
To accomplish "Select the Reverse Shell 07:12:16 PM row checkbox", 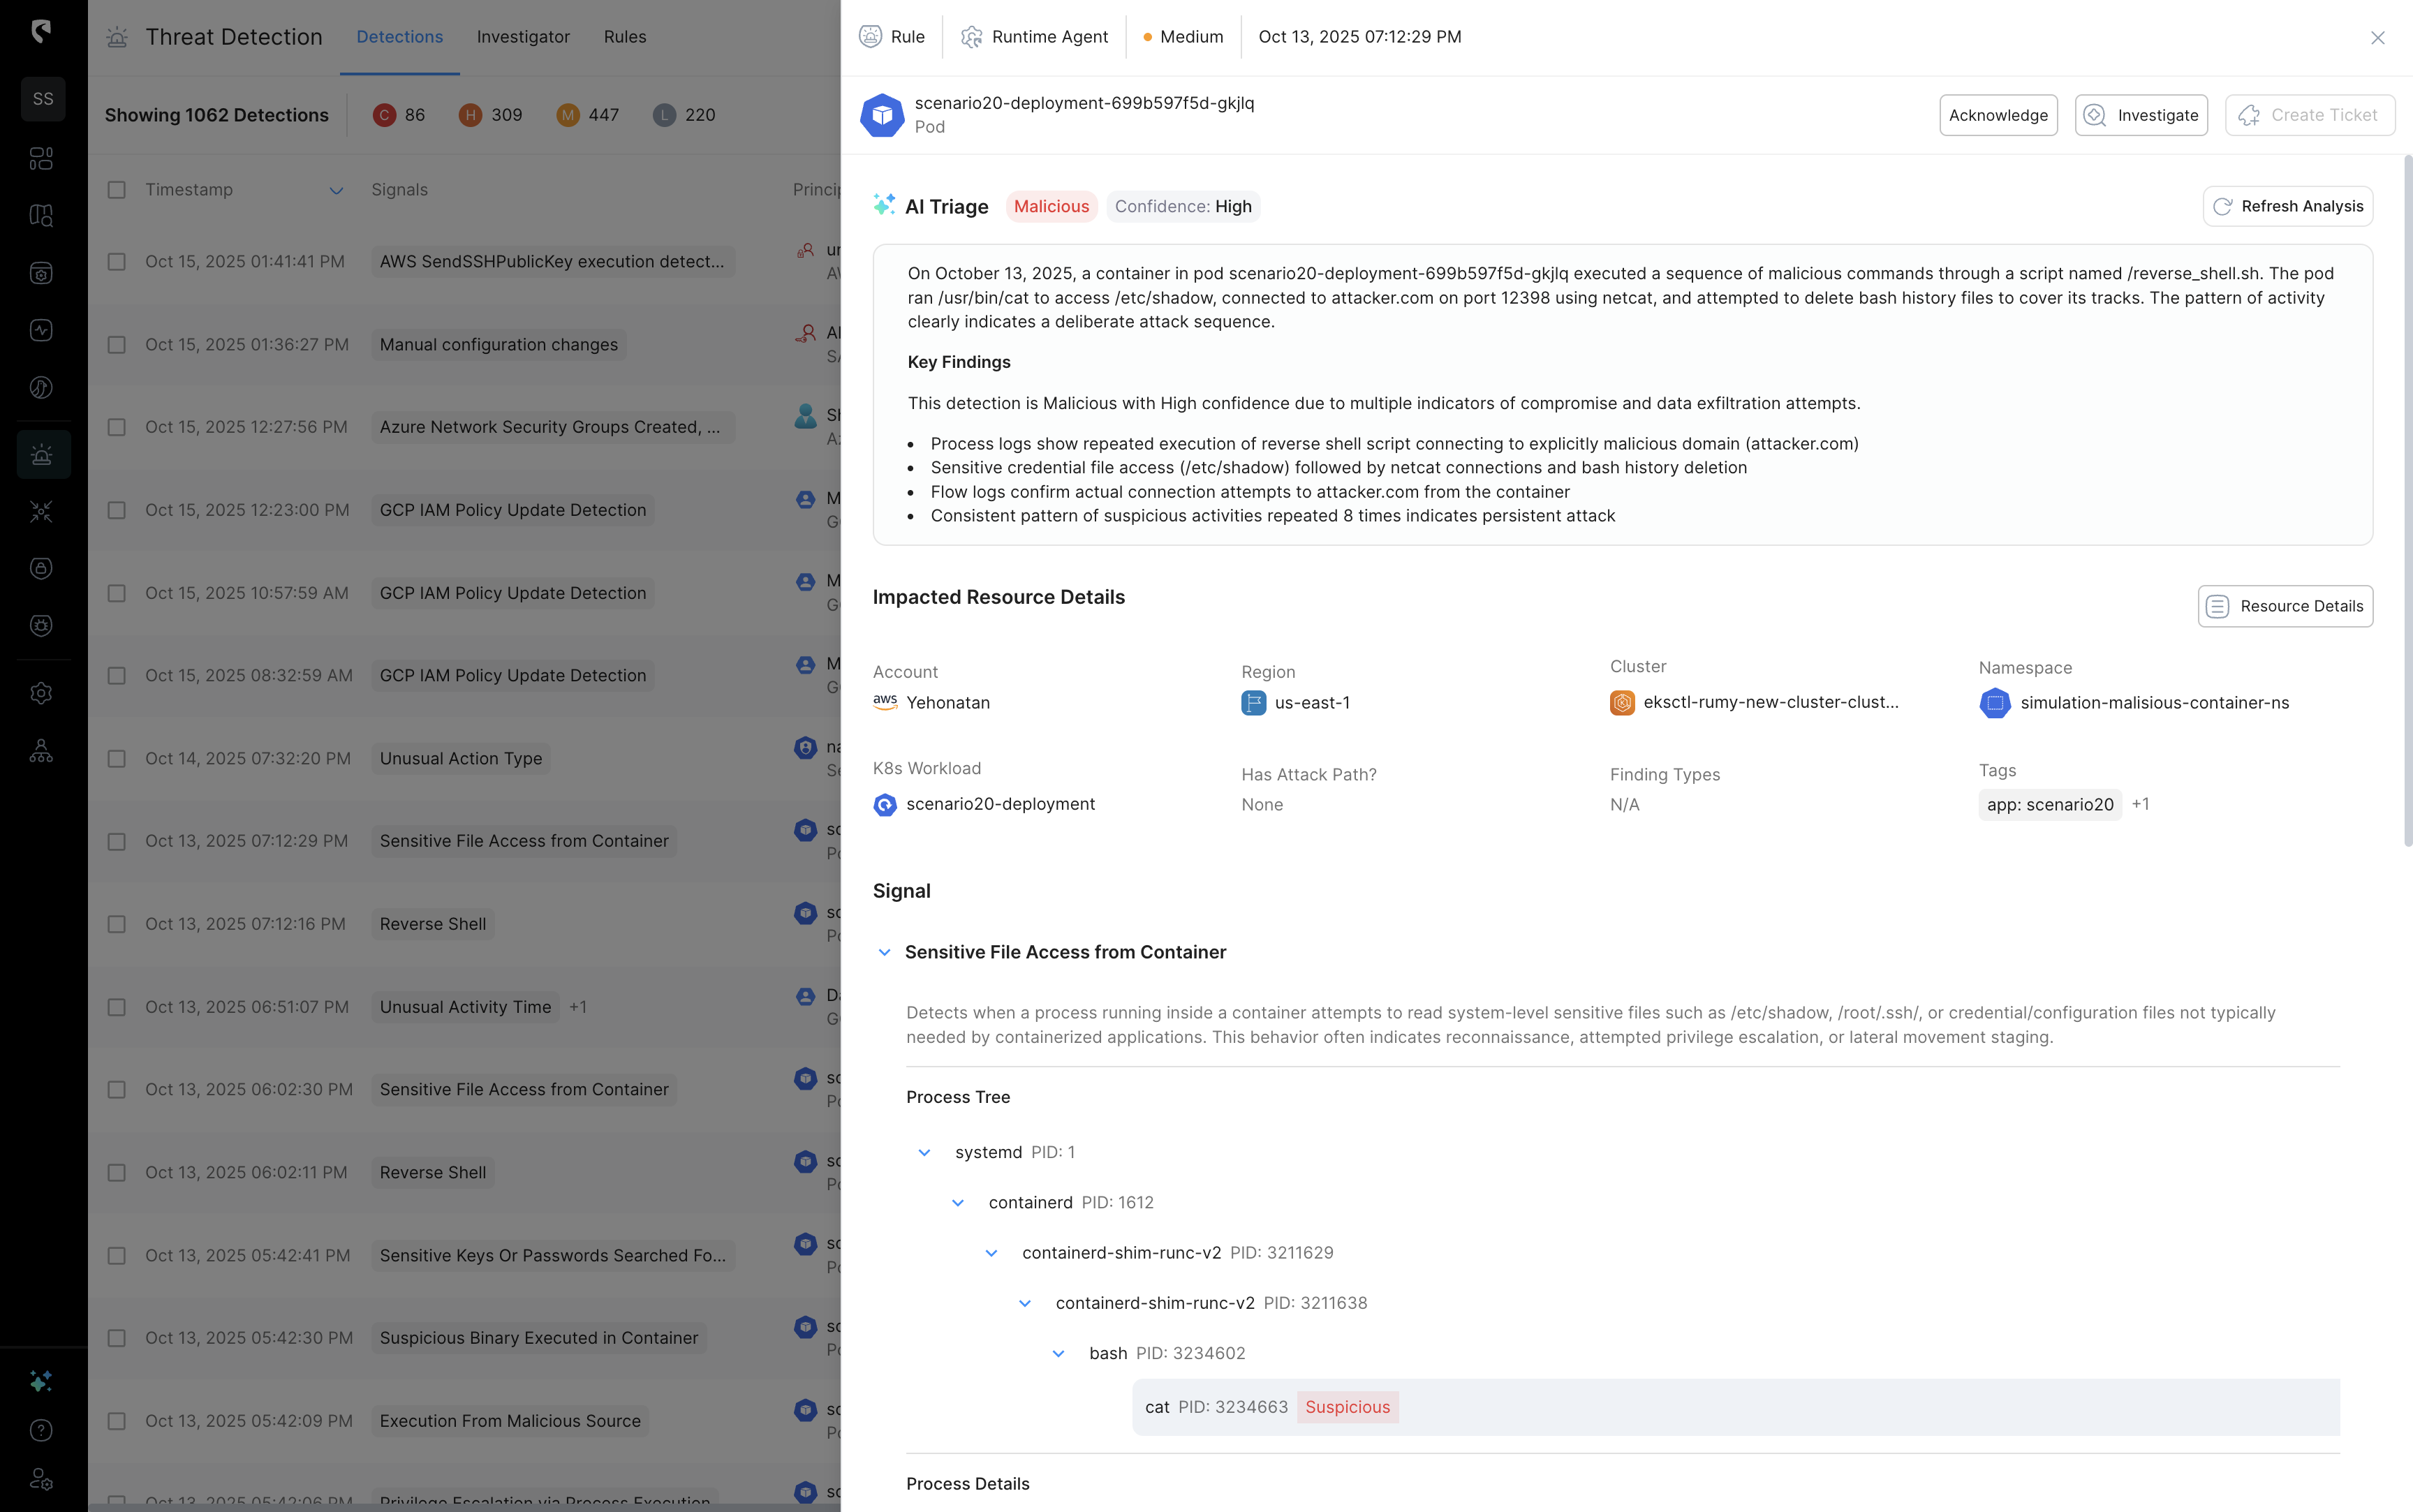I will click(117, 924).
